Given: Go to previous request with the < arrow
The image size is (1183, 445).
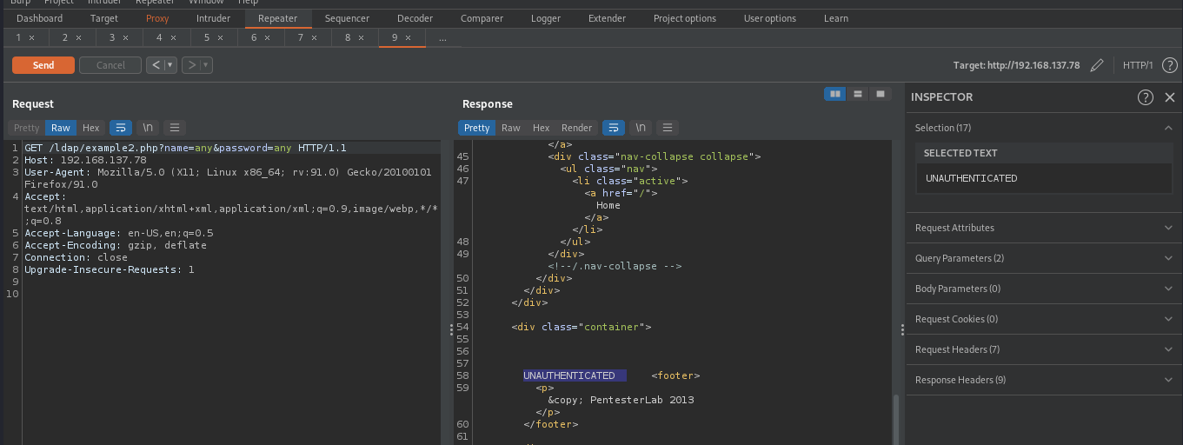Looking at the screenshot, I should pyautogui.click(x=154, y=65).
